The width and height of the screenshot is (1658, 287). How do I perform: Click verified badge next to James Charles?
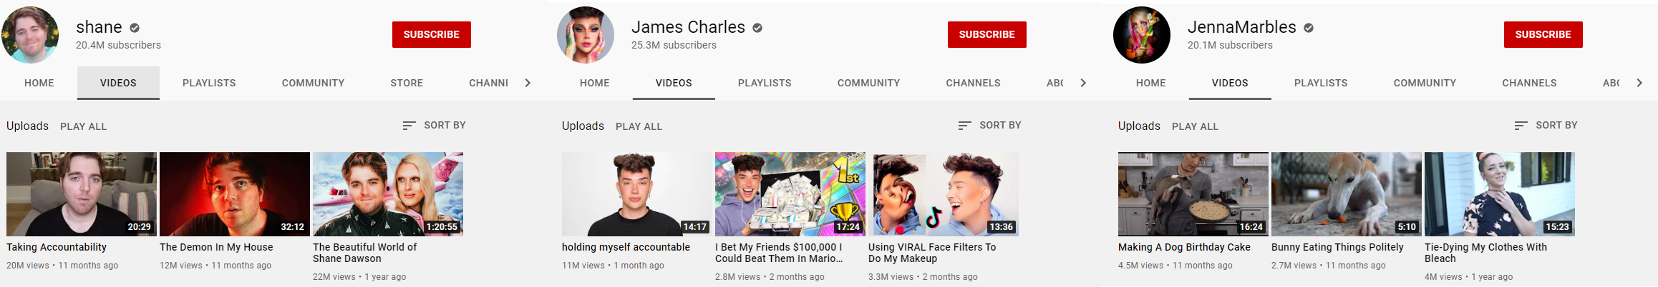click(x=757, y=28)
